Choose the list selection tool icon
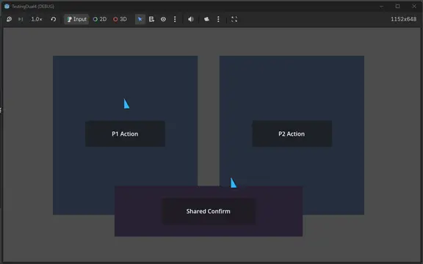 (151, 19)
